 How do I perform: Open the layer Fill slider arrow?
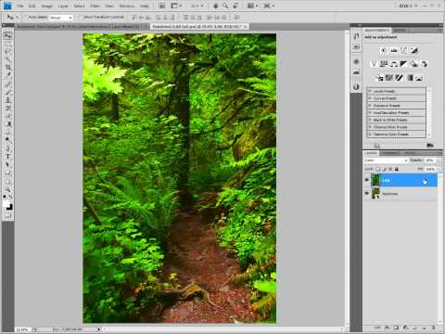(x=438, y=169)
